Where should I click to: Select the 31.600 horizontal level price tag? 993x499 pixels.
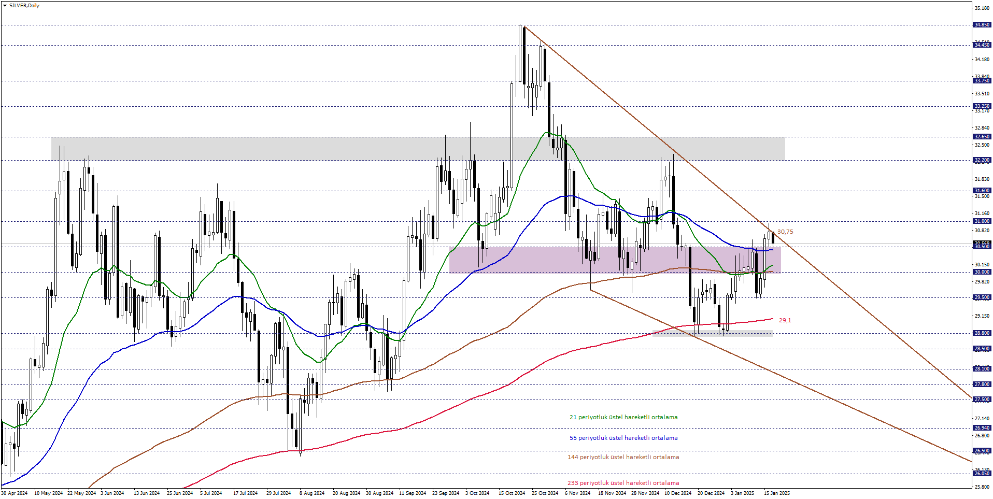[x=982, y=191]
